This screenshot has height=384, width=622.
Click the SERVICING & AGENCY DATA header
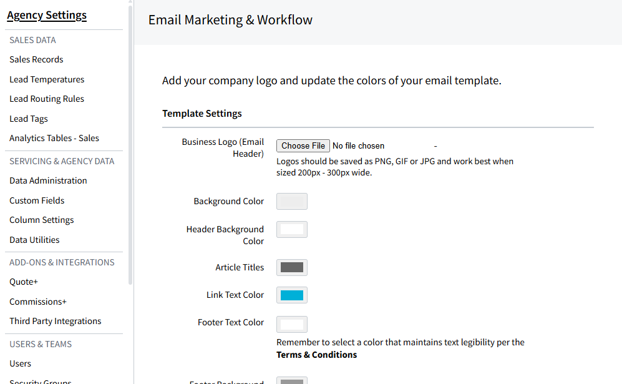(62, 161)
